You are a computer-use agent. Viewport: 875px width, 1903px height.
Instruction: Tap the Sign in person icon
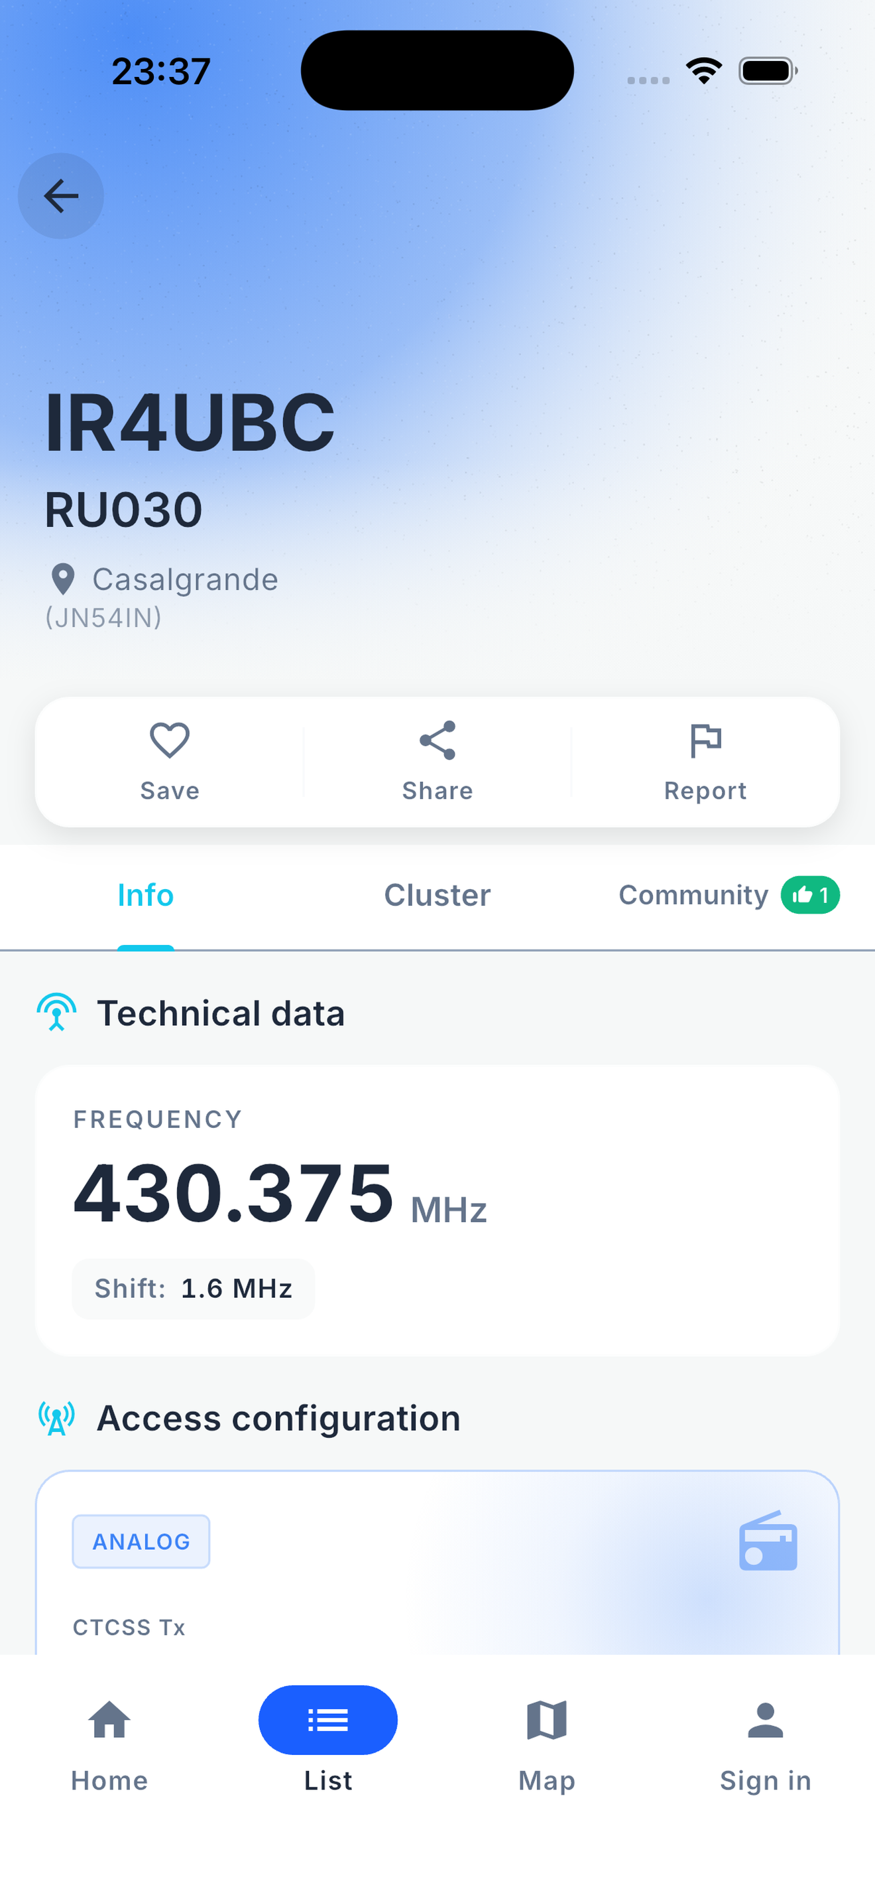[x=765, y=1720]
